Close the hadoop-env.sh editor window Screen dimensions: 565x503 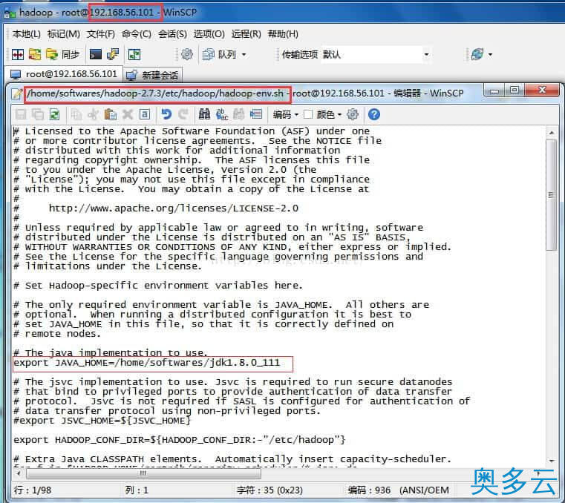pyautogui.click(x=542, y=90)
